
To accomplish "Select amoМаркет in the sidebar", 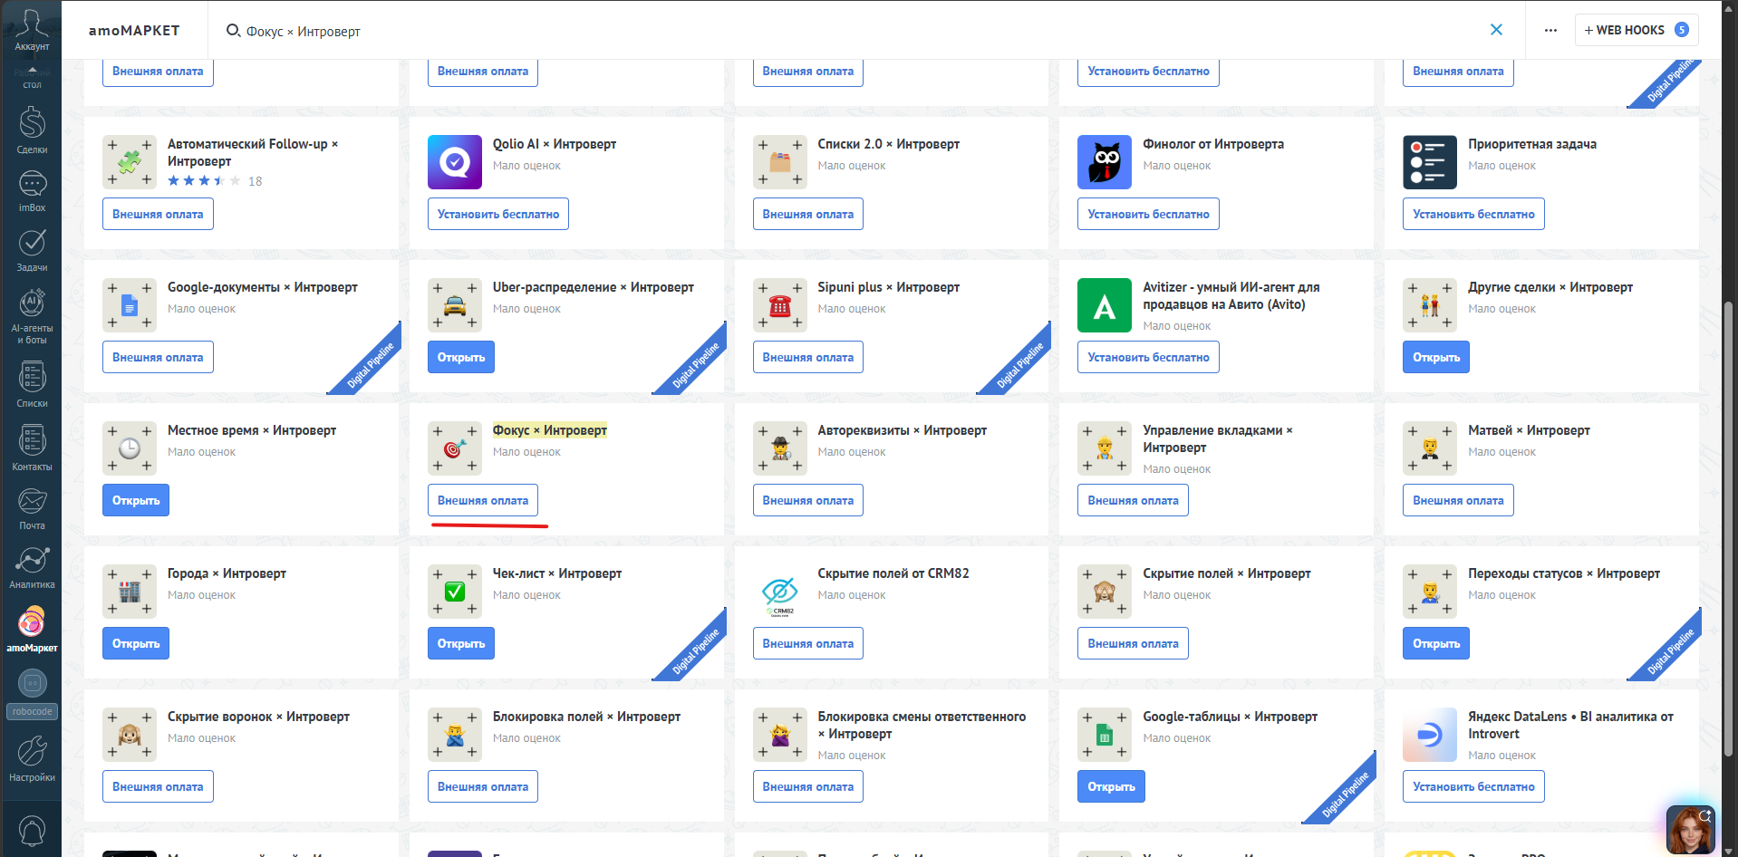I will pos(32,630).
